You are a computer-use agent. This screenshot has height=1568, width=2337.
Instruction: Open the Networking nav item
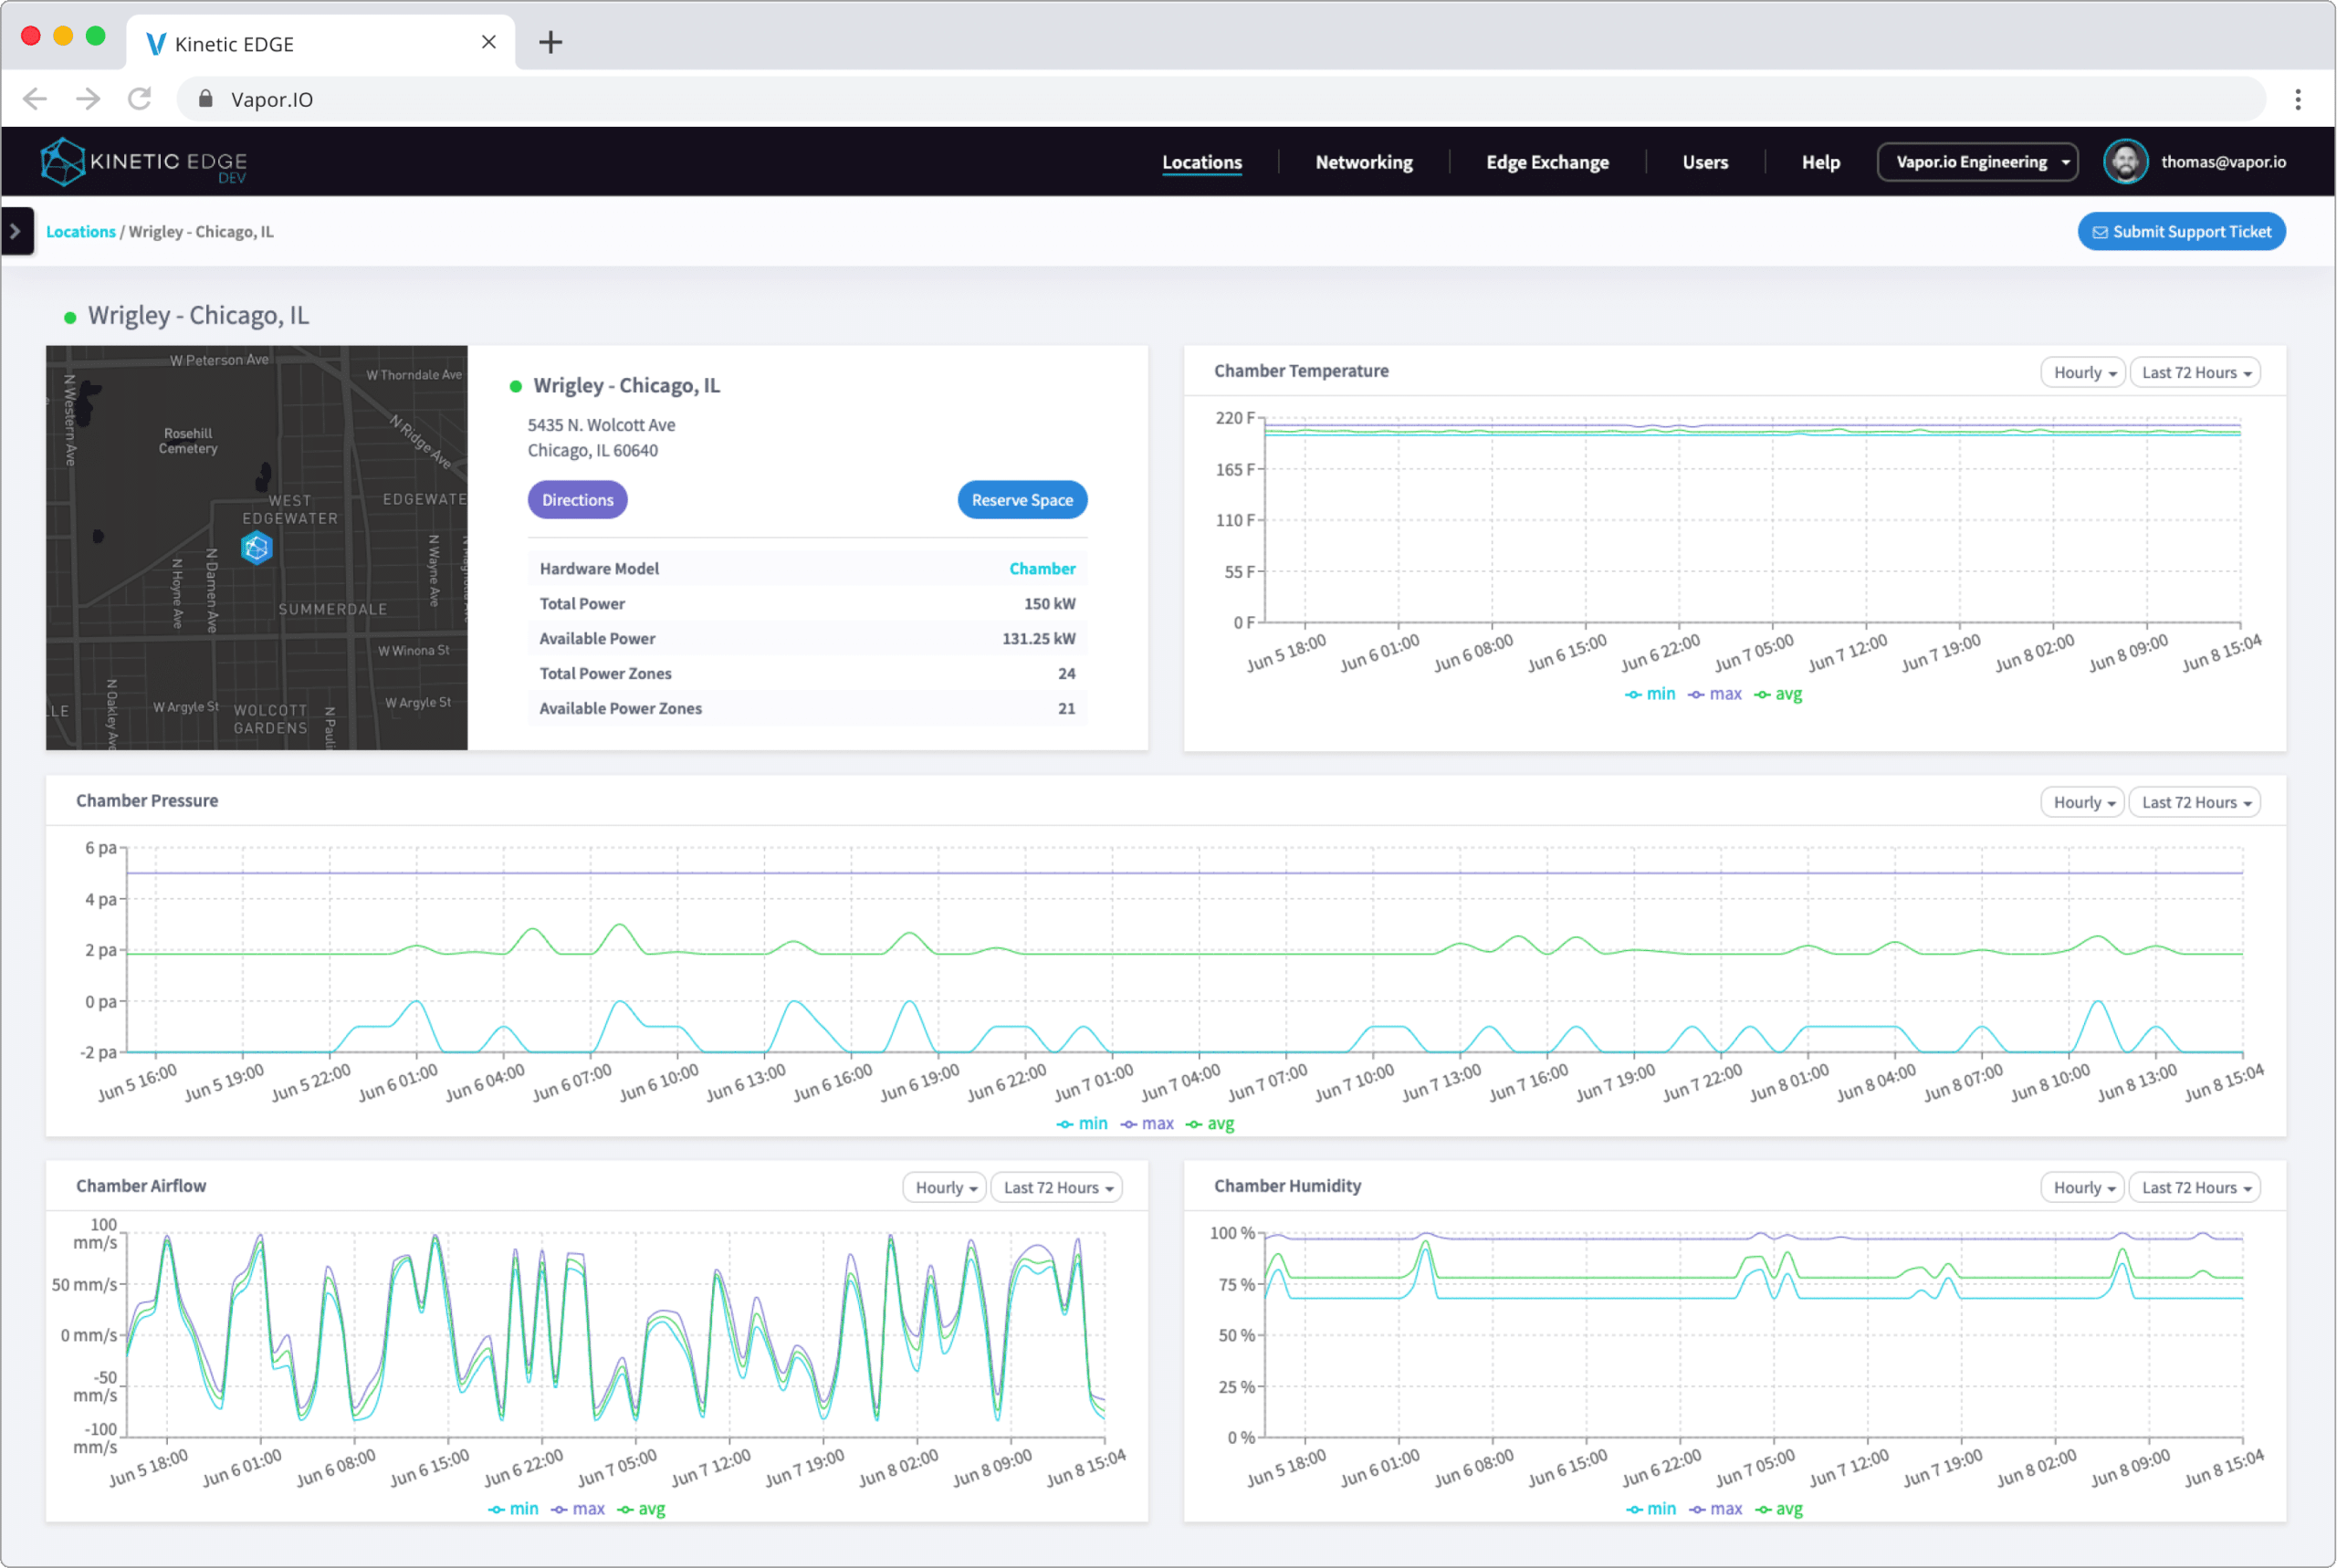[x=1363, y=162]
